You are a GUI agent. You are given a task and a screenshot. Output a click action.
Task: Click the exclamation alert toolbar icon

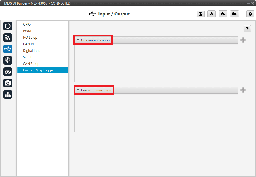pos(250,14)
